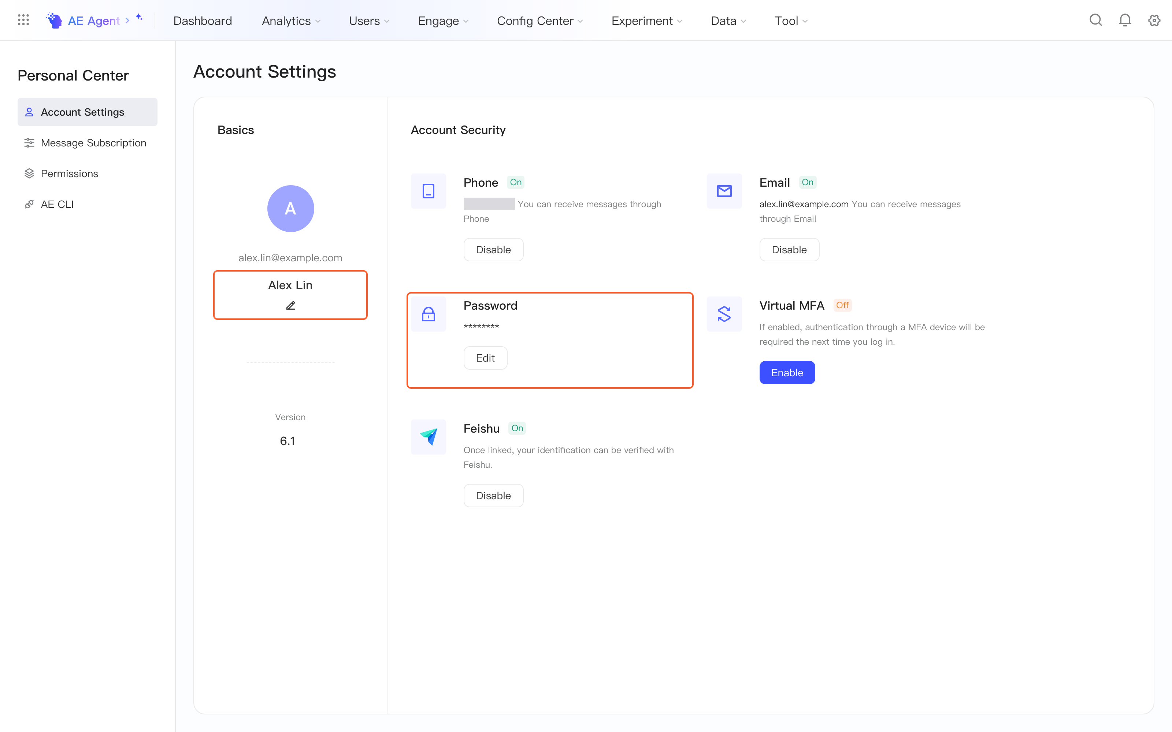The image size is (1172, 732).
Task: Click the Feishu logo icon
Action: click(428, 437)
